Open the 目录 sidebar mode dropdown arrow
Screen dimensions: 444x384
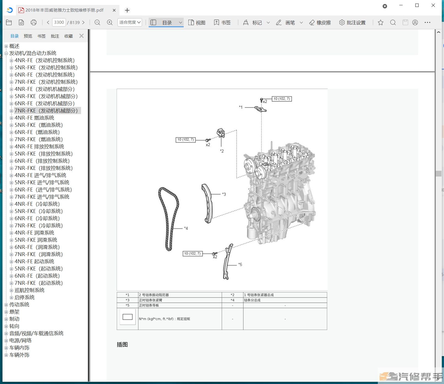click(181, 23)
